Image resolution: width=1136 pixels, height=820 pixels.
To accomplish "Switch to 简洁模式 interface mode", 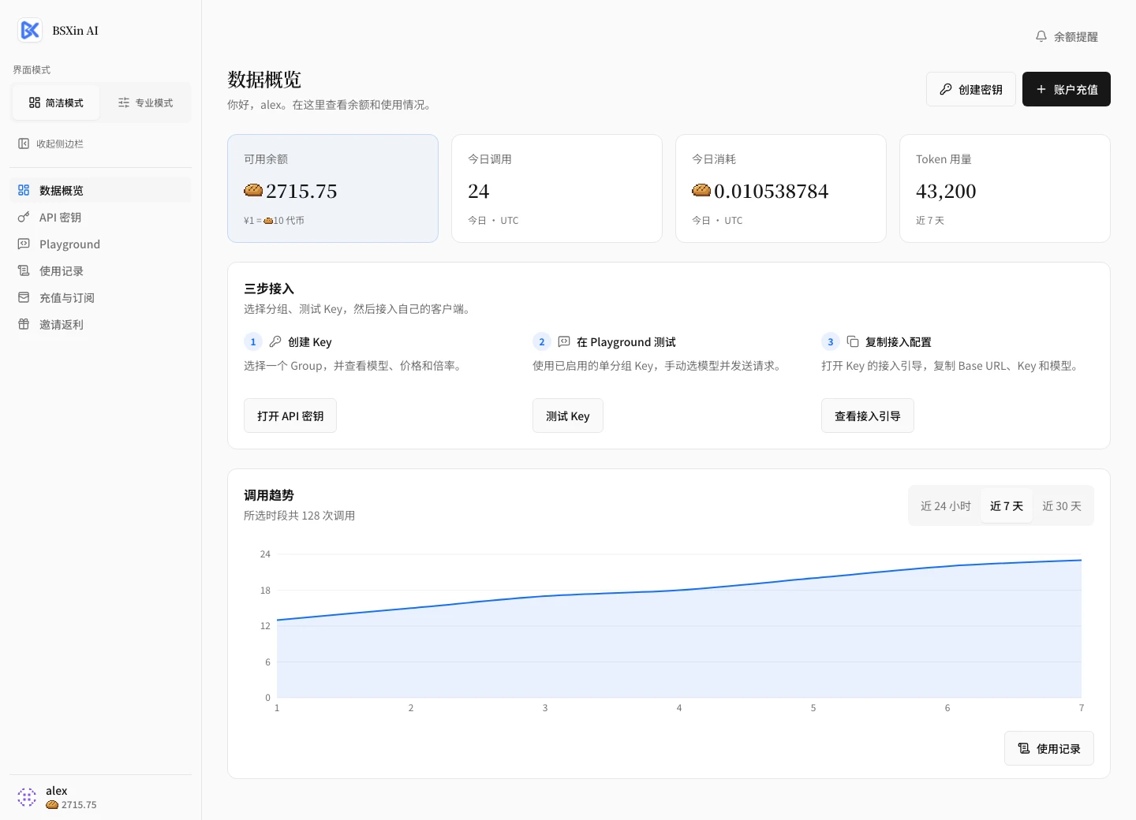I will point(56,102).
